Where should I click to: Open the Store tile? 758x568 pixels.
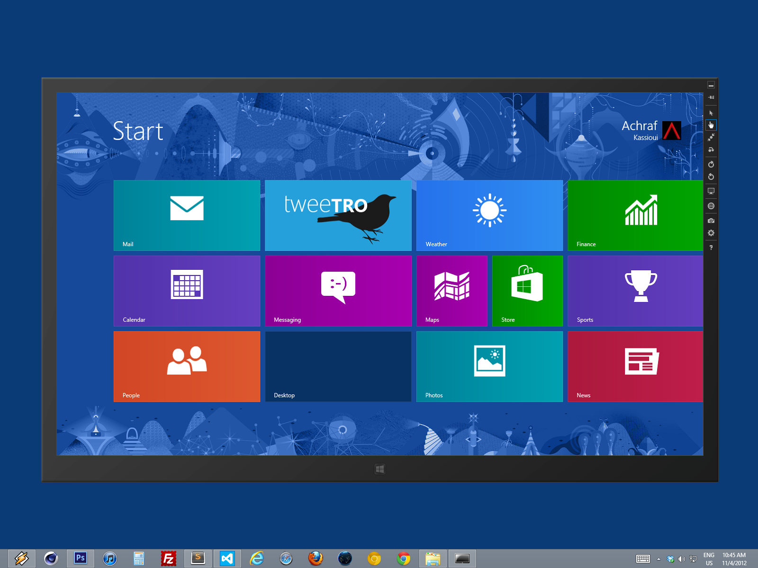point(527,291)
